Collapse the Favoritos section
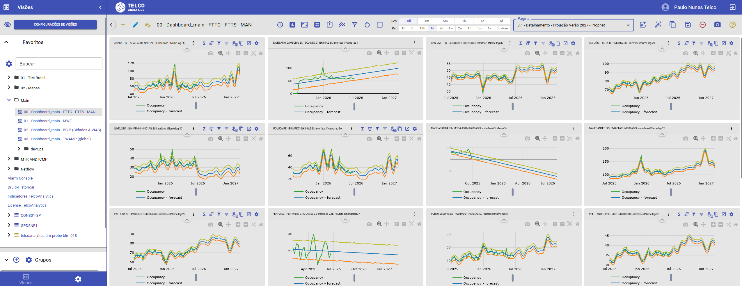Screen dimensions: 742x286 pos(6,42)
